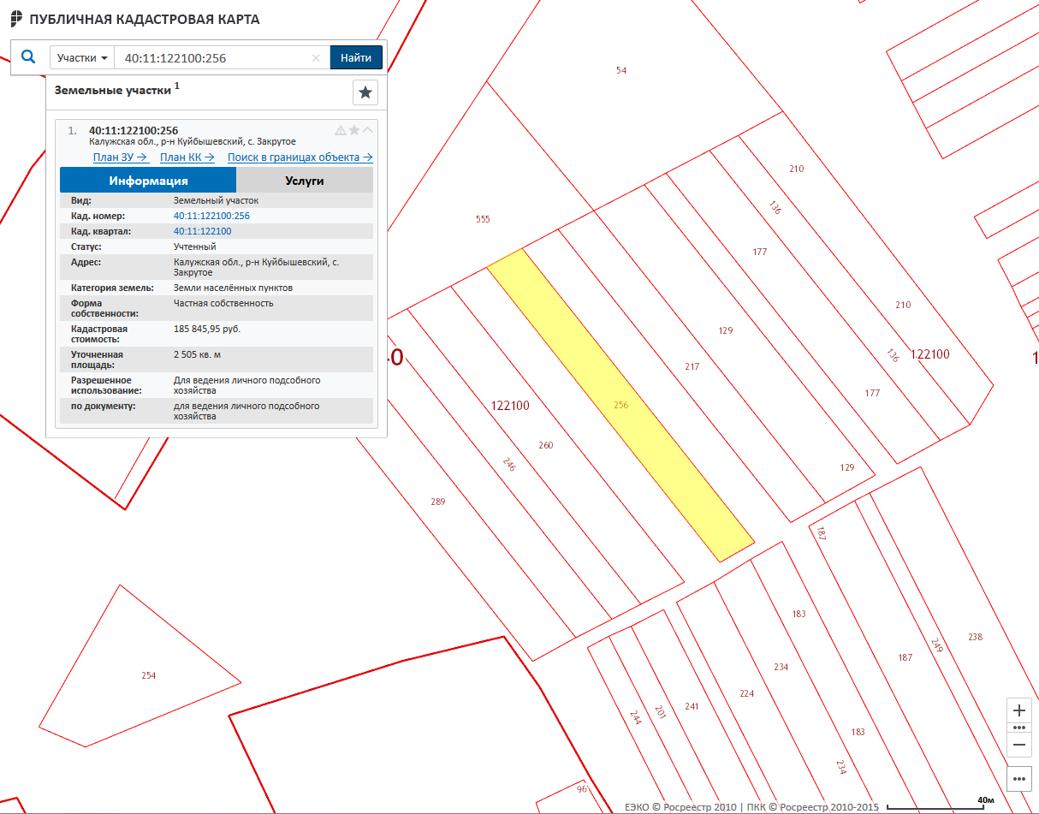Click the cadastral value 185 845,95 руб.
Viewport: 1039px width, 814px height.
tap(208, 329)
